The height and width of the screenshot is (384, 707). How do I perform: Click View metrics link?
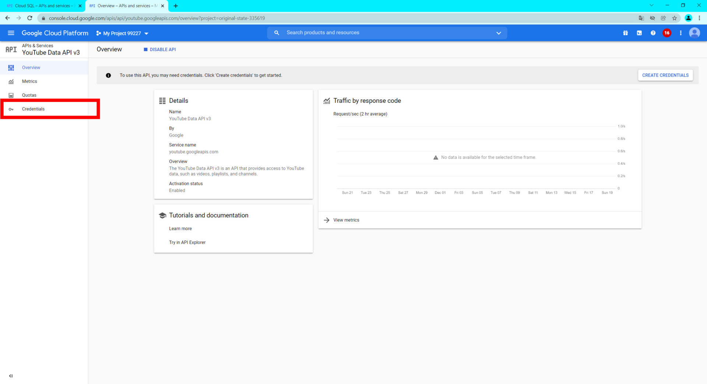coord(346,220)
